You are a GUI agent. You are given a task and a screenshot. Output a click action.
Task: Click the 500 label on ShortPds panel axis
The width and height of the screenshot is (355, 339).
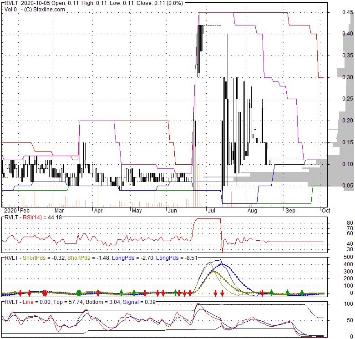tap(348, 257)
